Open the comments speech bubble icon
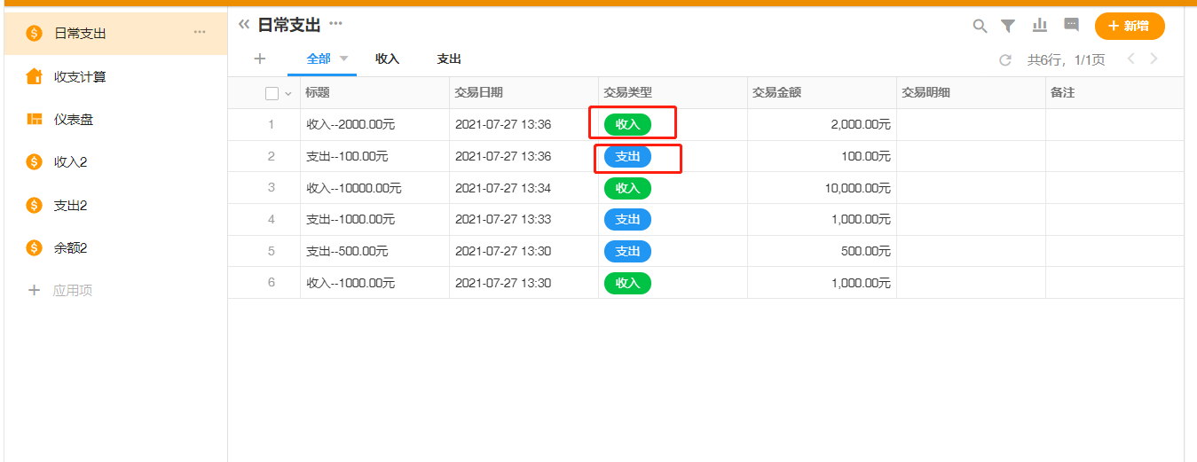 click(1071, 25)
